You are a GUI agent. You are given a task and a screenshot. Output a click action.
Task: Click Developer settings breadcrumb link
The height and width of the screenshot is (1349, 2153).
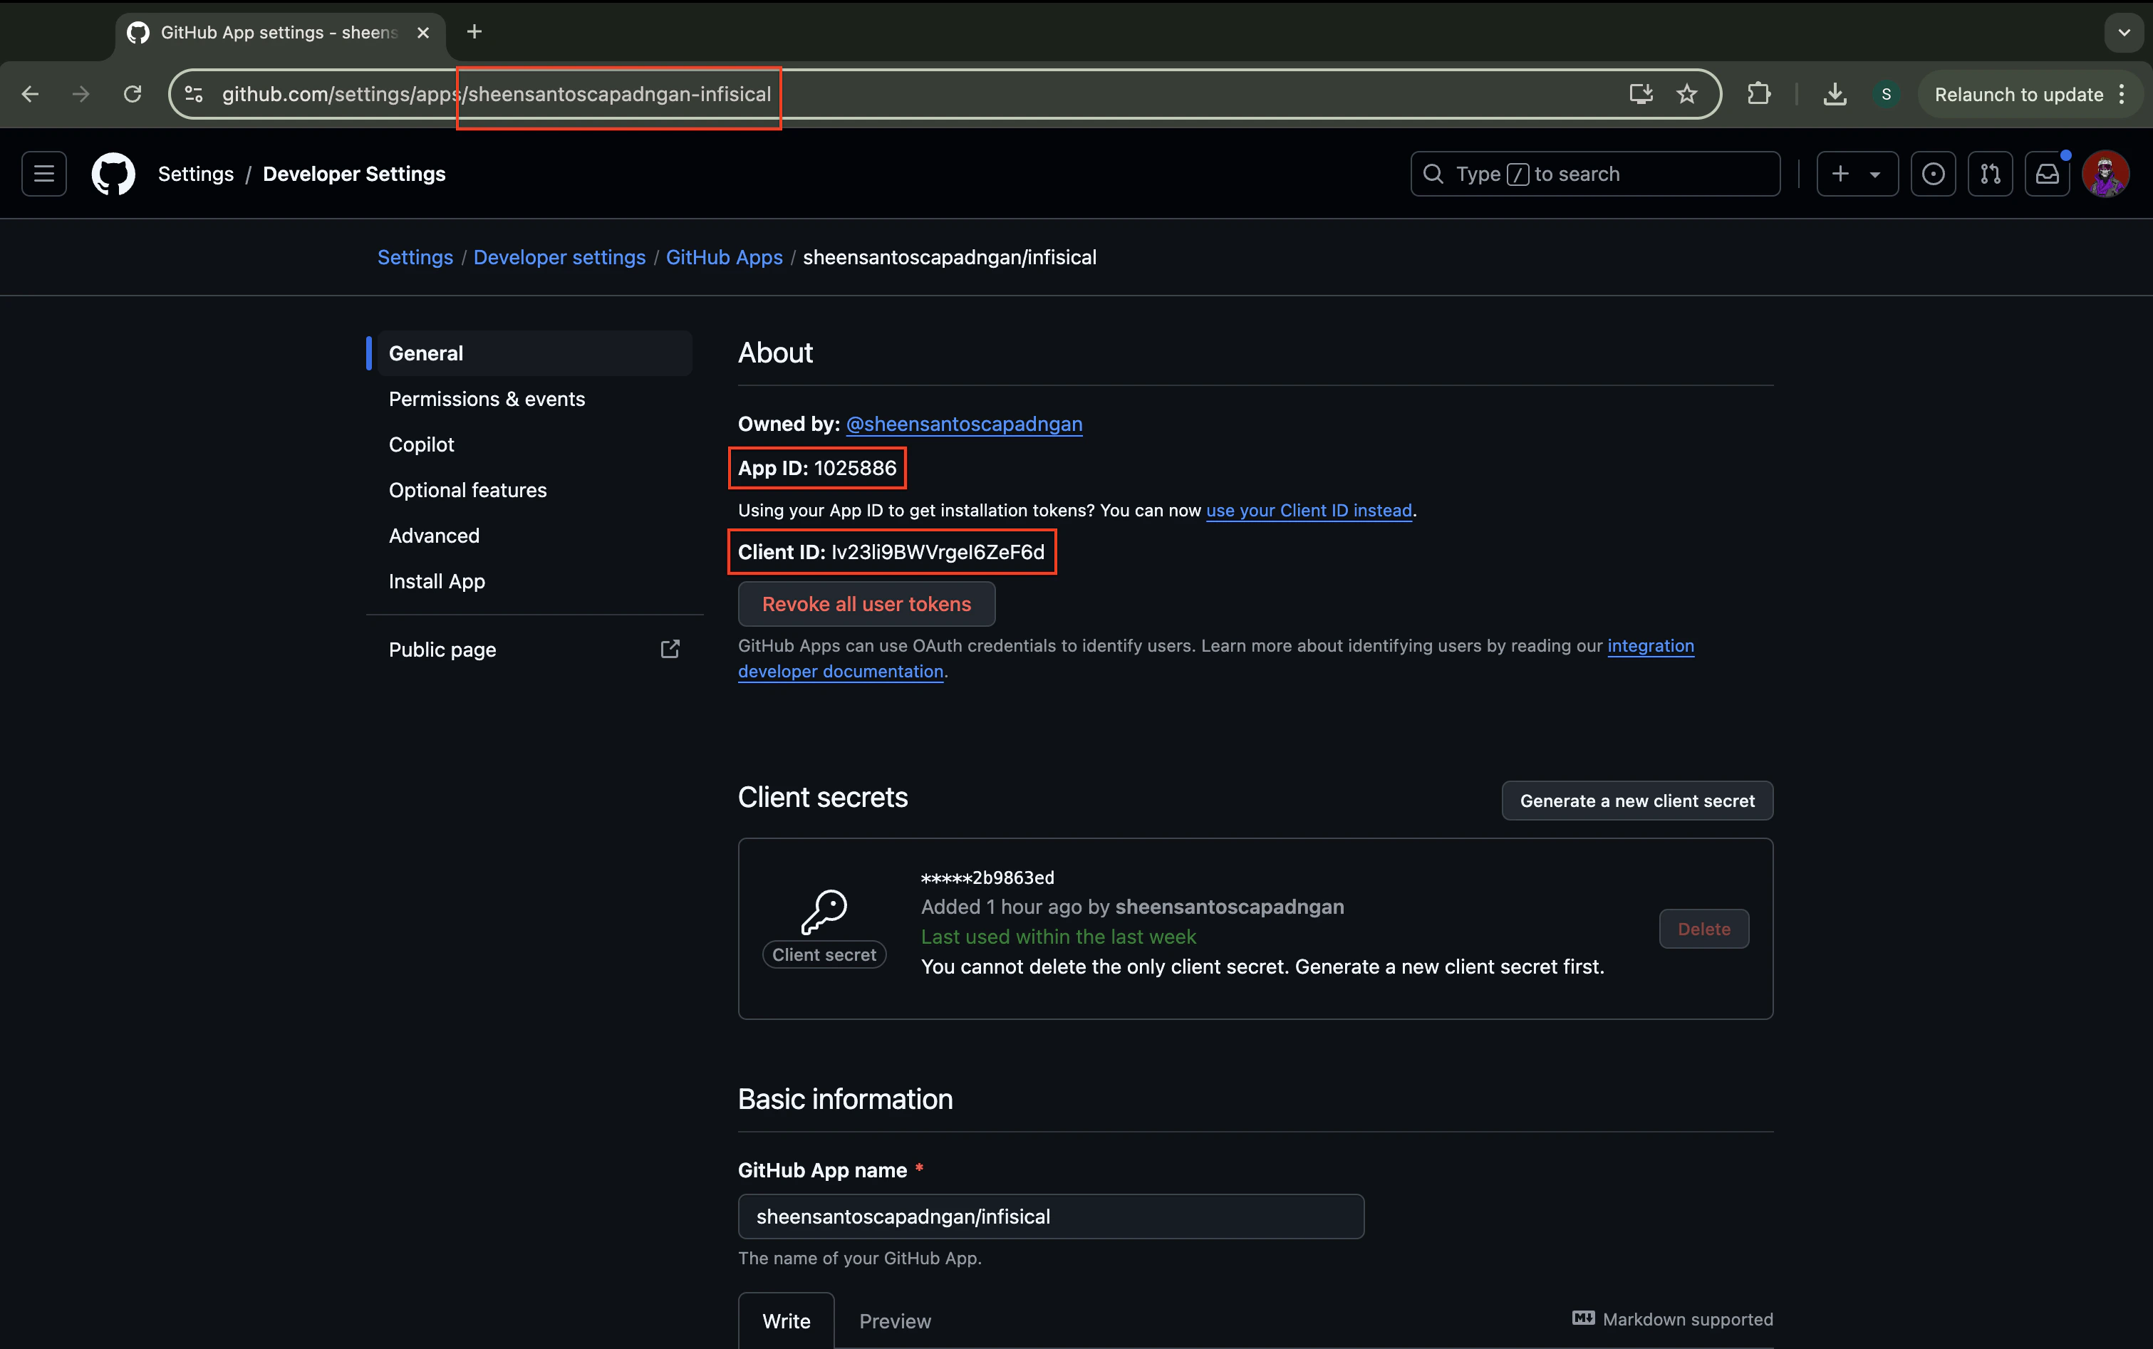click(559, 257)
